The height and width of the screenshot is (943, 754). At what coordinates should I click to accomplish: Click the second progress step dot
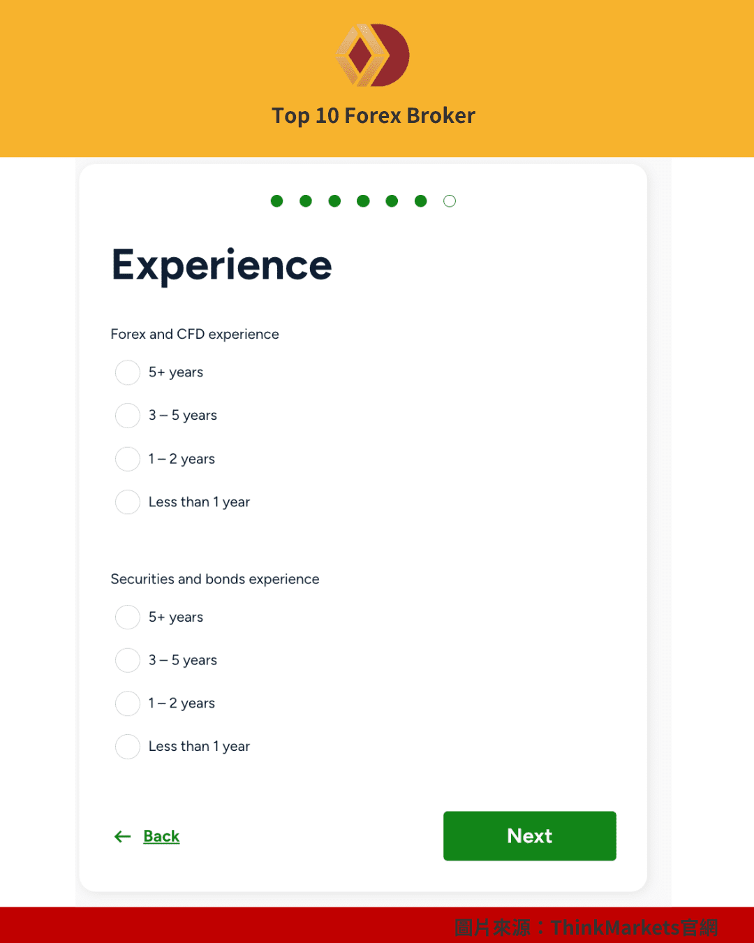point(306,201)
